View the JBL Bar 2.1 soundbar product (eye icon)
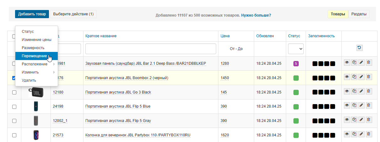This screenshot has height=142, width=380. pos(347,63)
